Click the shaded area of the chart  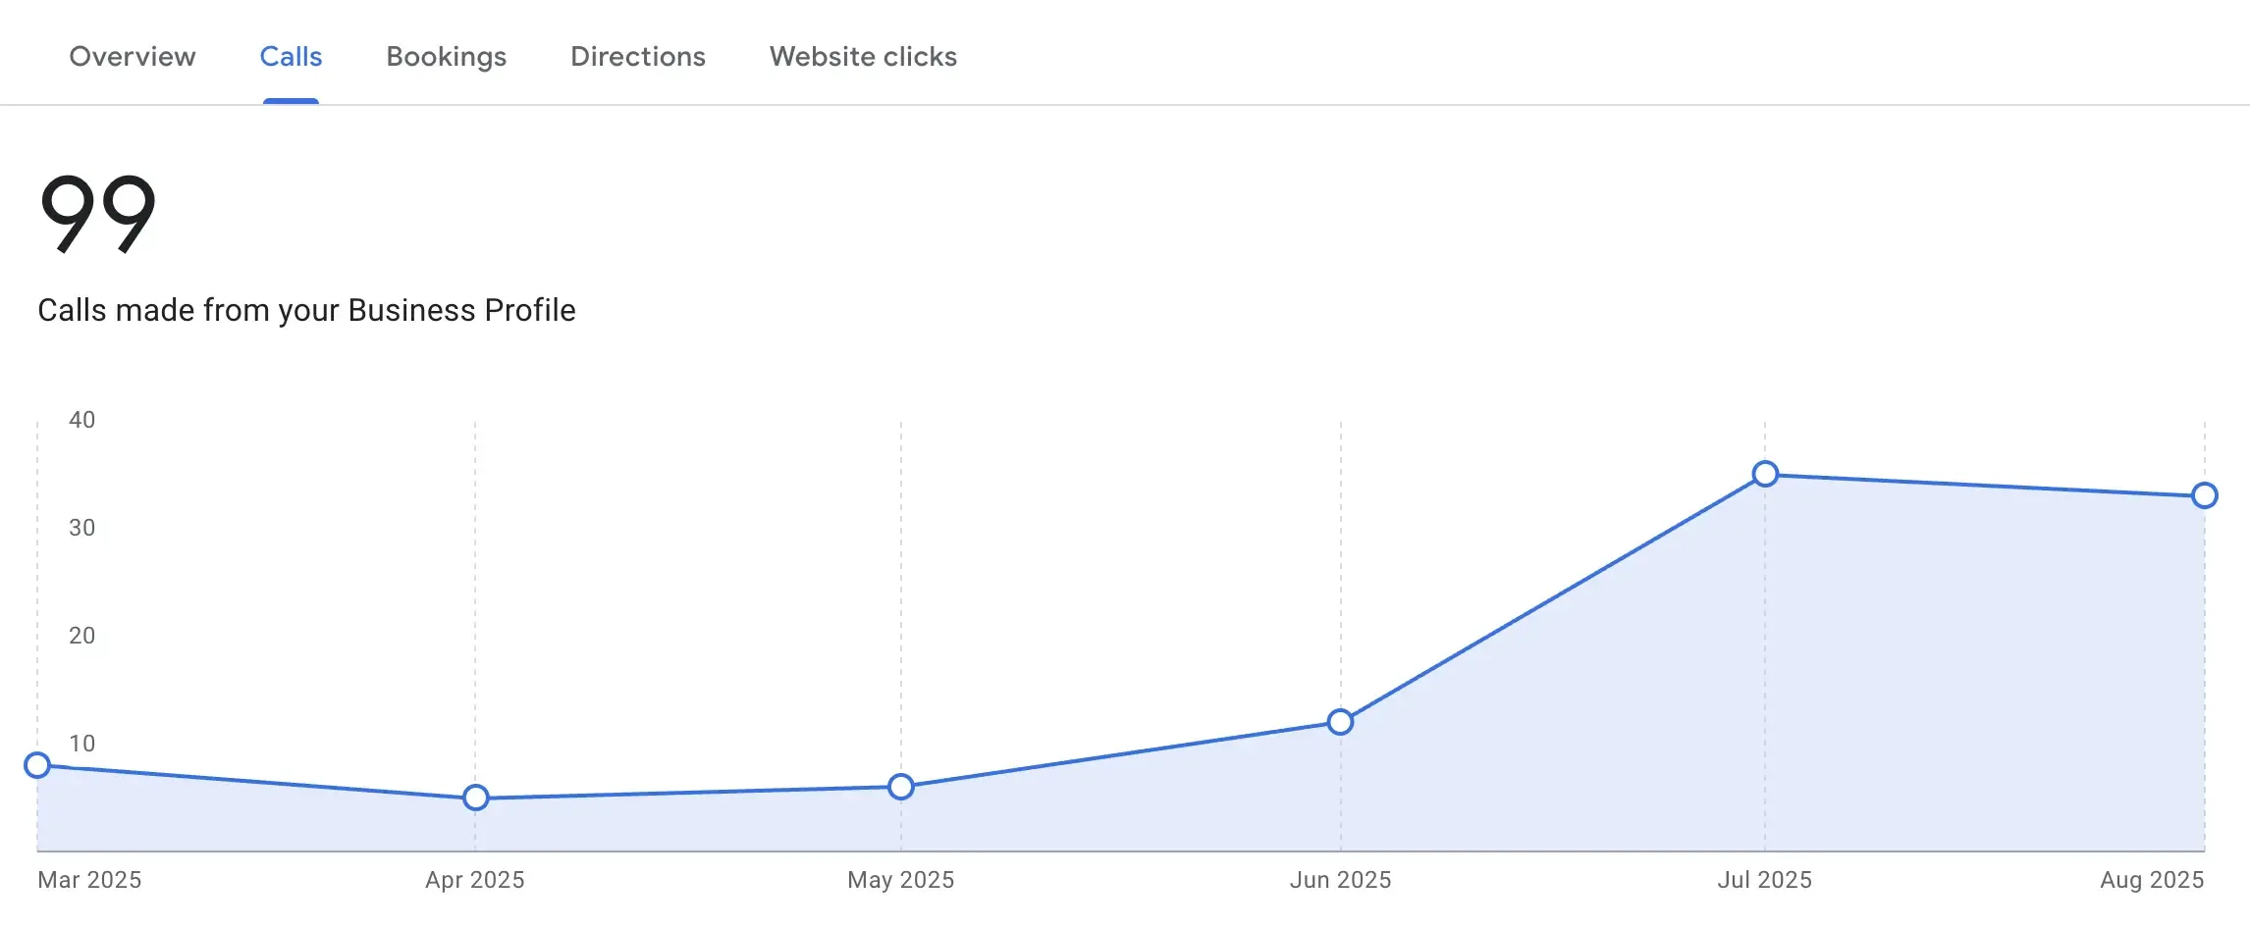pos(1865,687)
